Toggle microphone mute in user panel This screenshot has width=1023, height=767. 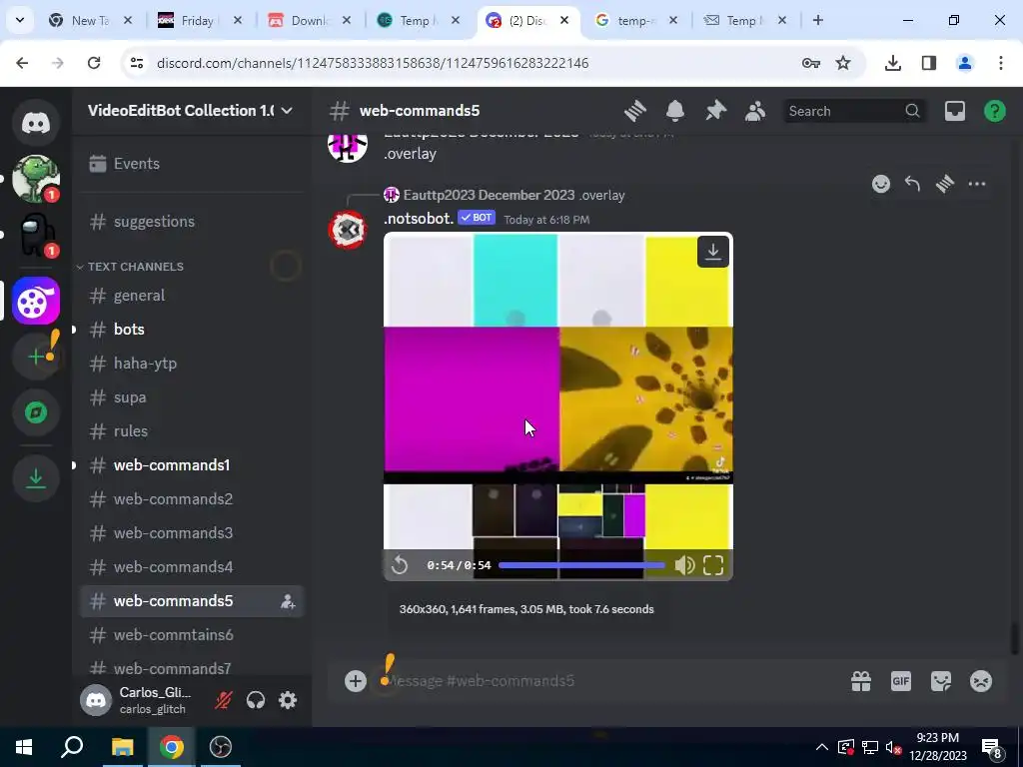(x=223, y=700)
